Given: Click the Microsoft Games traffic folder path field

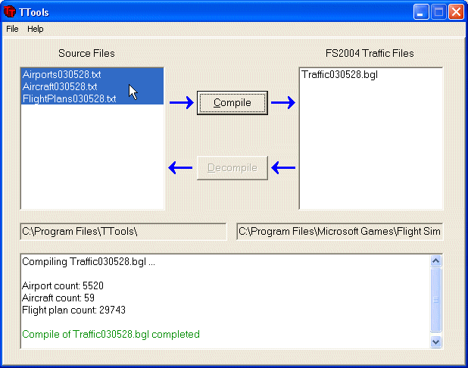Looking at the screenshot, I should [340, 231].
